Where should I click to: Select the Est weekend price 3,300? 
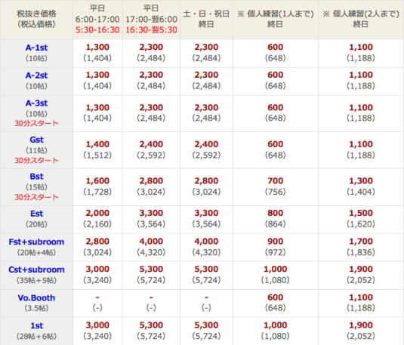pyautogui.click(x=206, y=213)
